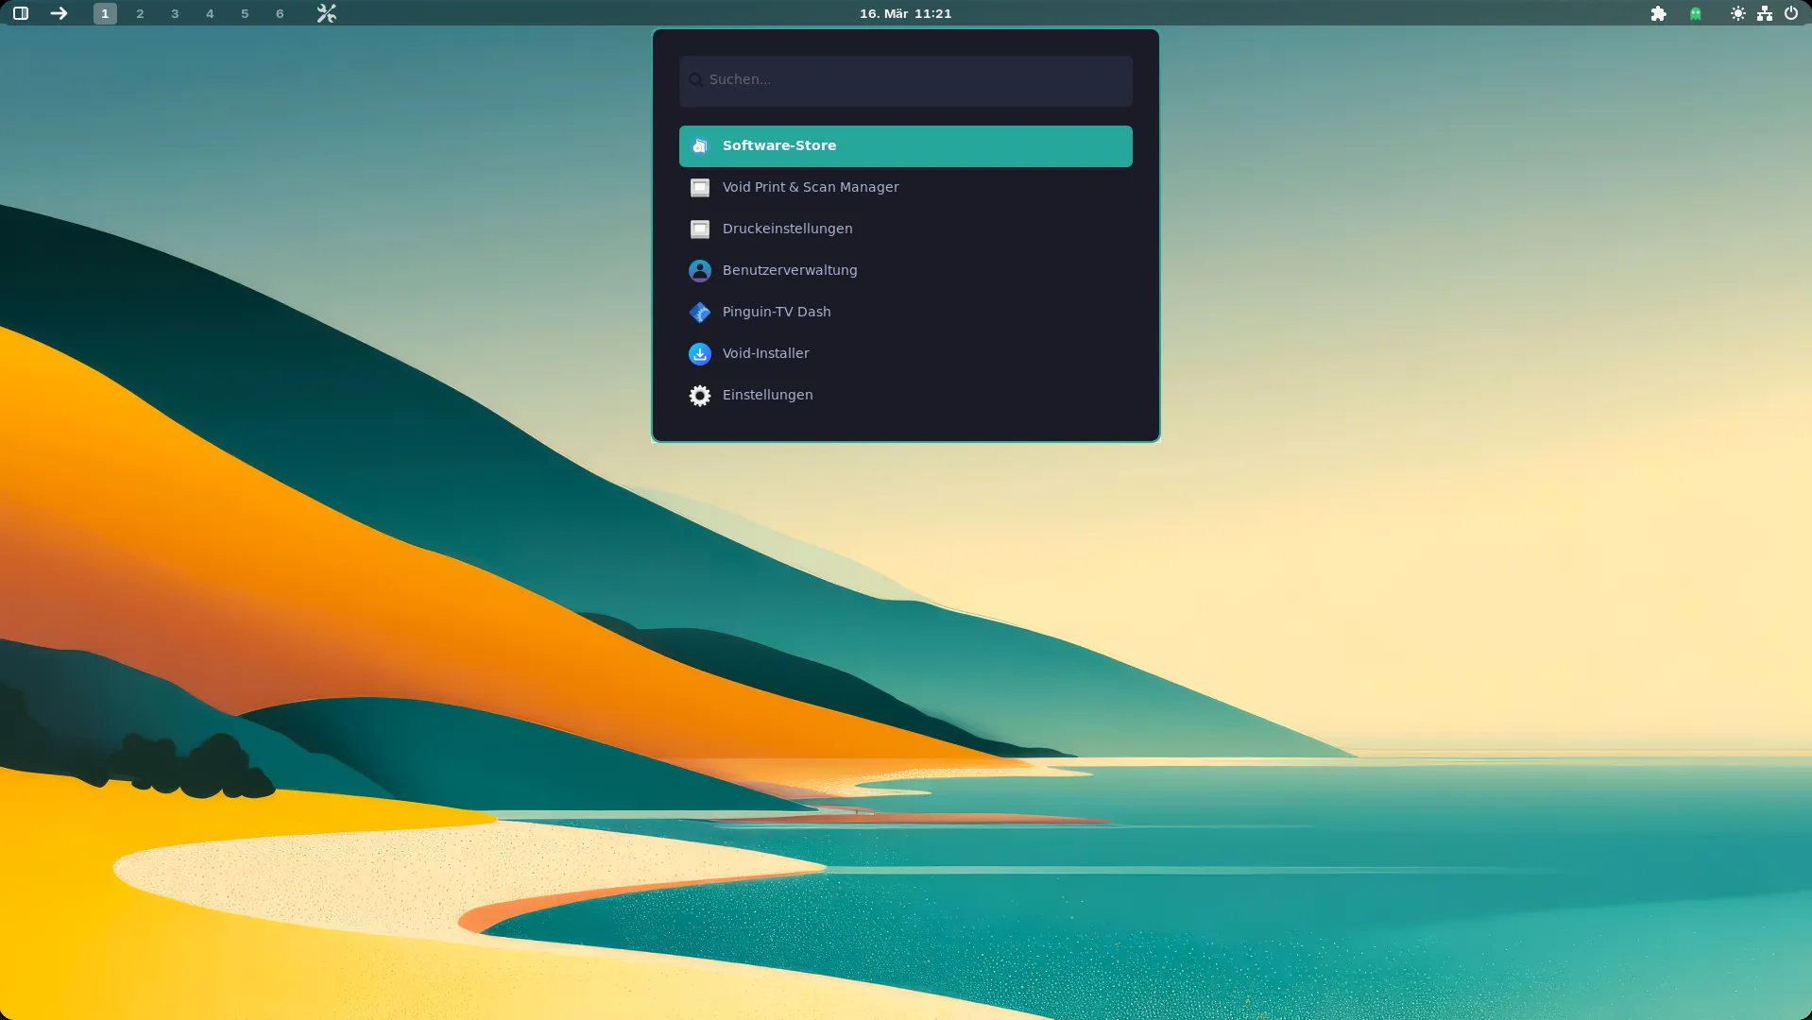
Task: Focus the Suchen search field
Action: [x=905, y=80]
